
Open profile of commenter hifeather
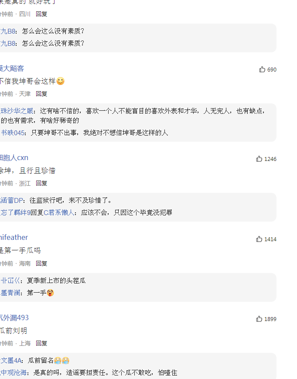coord(14,237)
